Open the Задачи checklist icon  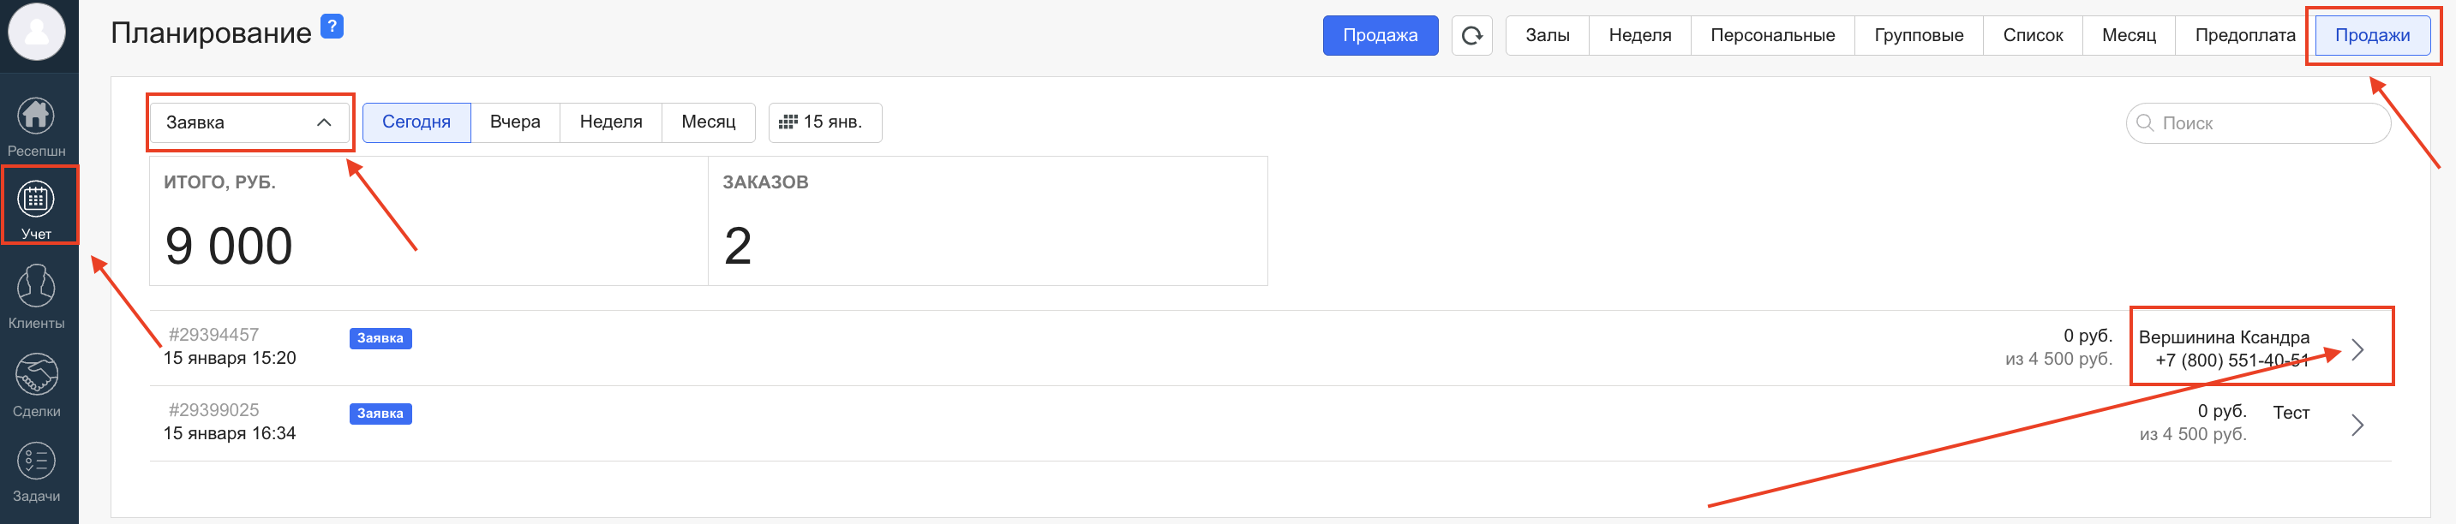[36, 462]
